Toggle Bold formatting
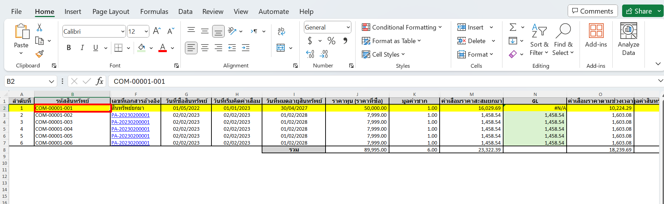 [x=69, y=48]
